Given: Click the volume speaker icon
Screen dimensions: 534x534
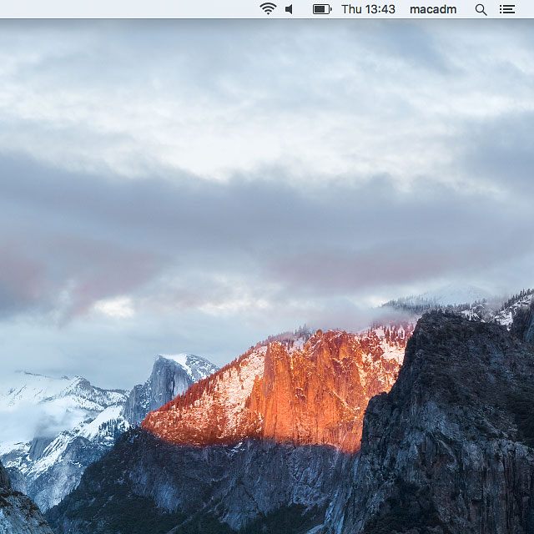Looking at the screenshot, I should (290, 9).
